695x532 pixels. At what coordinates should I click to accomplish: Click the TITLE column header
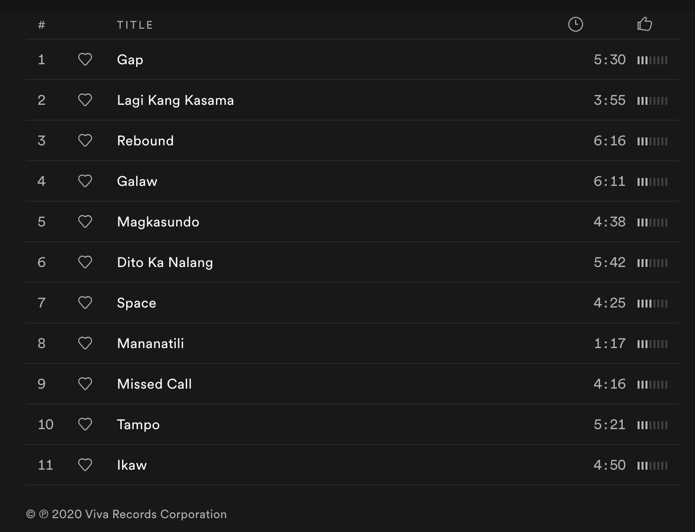135,25
